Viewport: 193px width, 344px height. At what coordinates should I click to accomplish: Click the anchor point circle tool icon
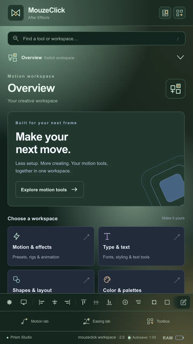(125, 302)
